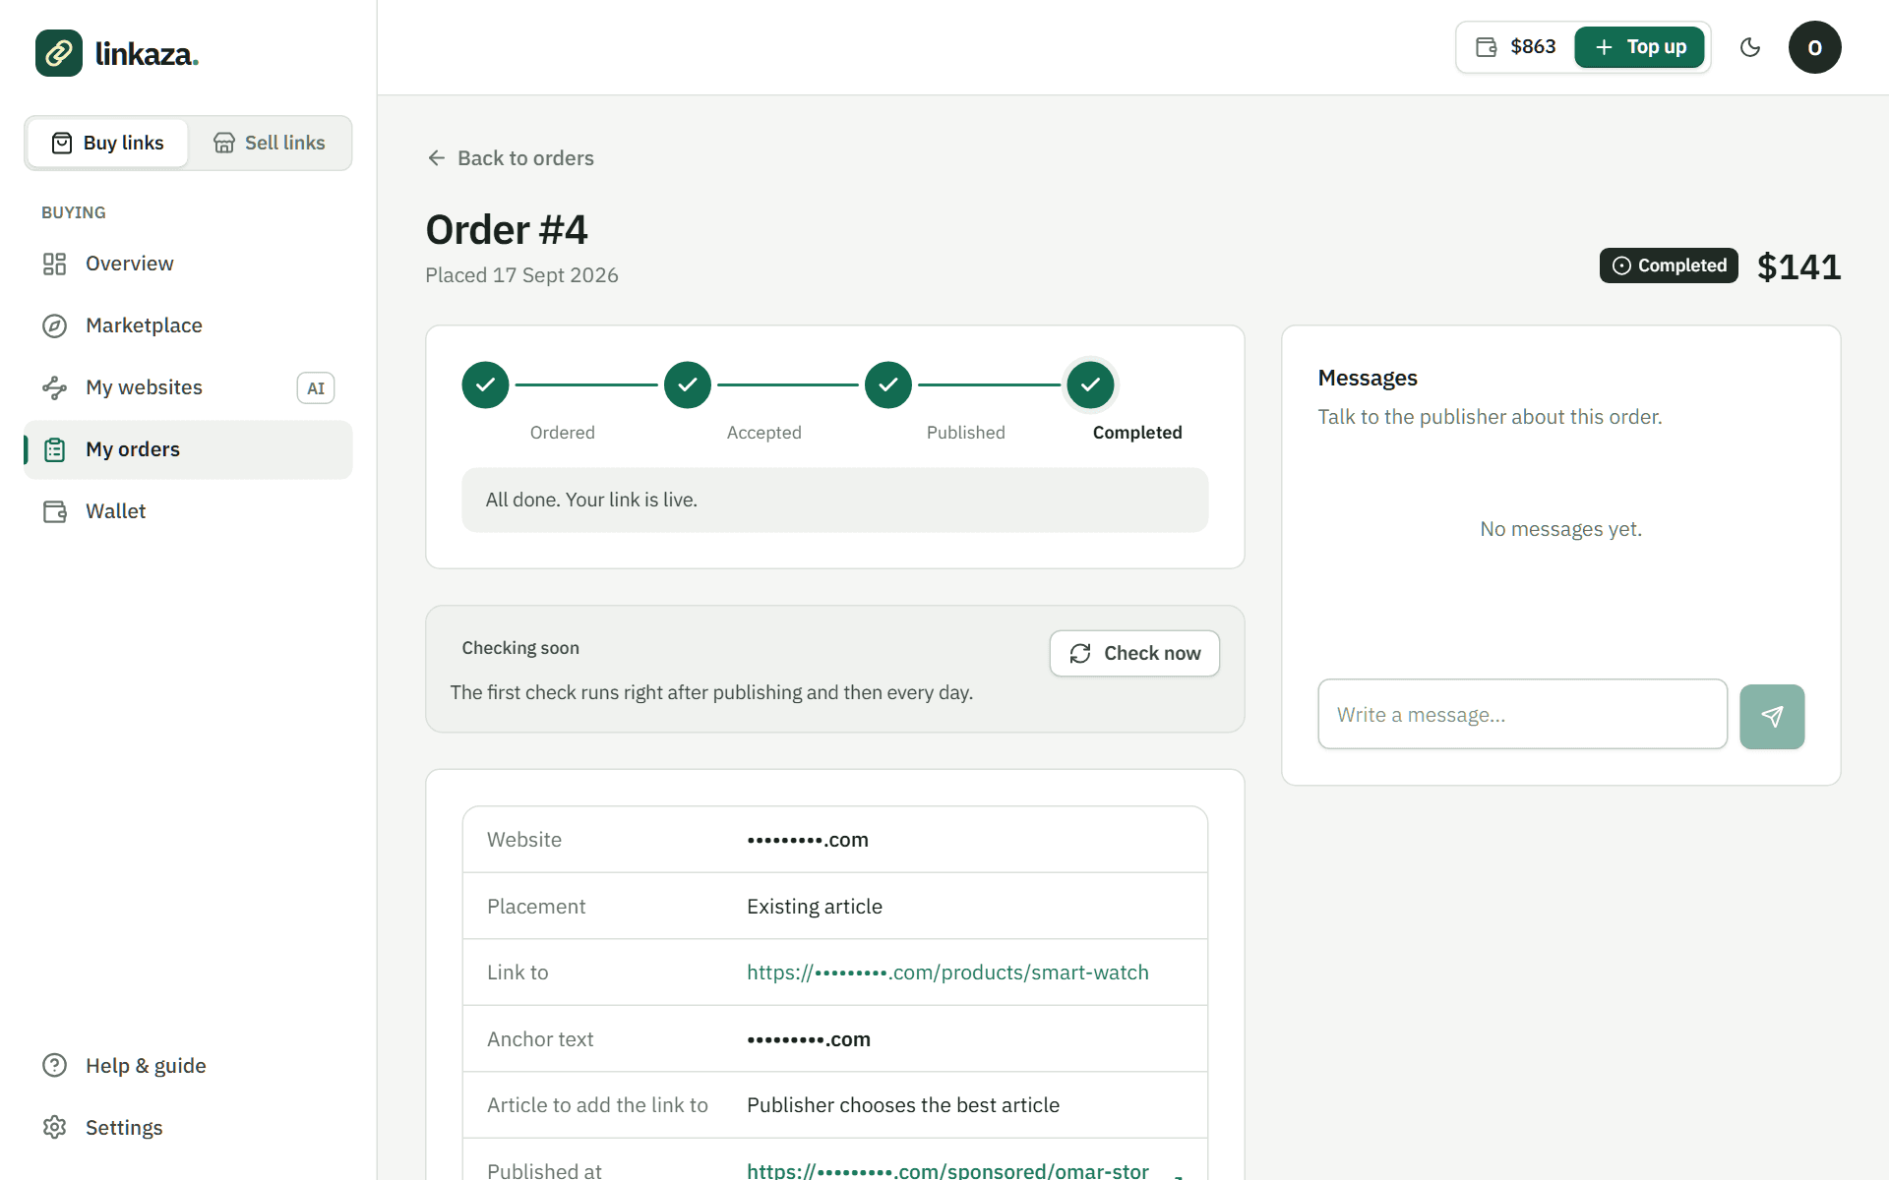Open the Published at sponsored URL
The width and height of the screenshot is (1889, 1180).
(x=947, y=1170)
